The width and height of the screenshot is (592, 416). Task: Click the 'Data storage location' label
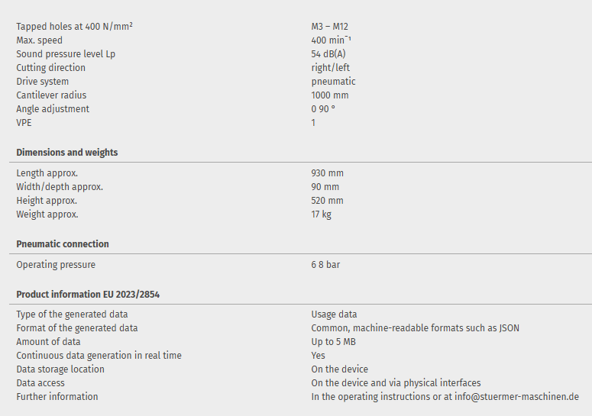[x=60, y=369]
